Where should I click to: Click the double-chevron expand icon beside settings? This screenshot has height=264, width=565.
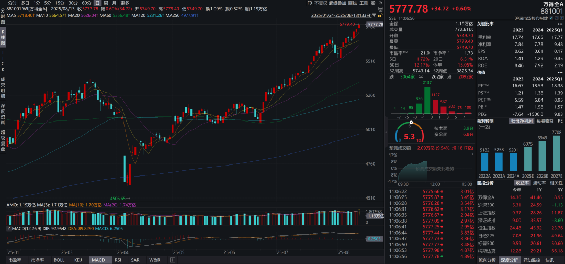tap(380, 3)
